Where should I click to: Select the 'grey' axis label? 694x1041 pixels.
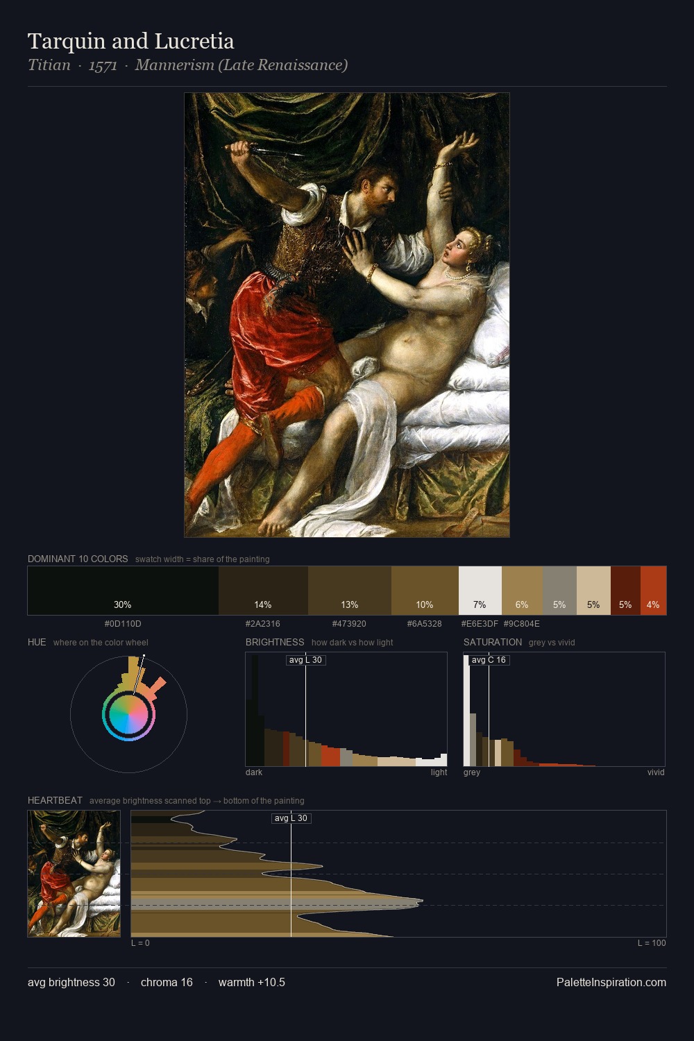point(472,772)
